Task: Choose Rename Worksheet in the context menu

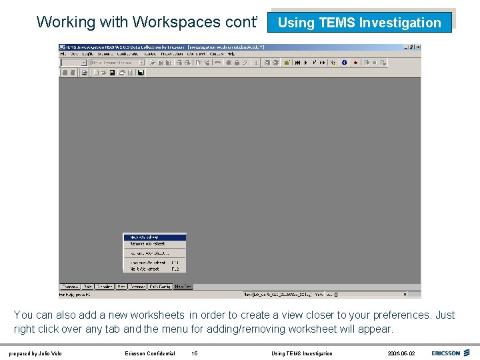Action: click(x=155, y=253)
